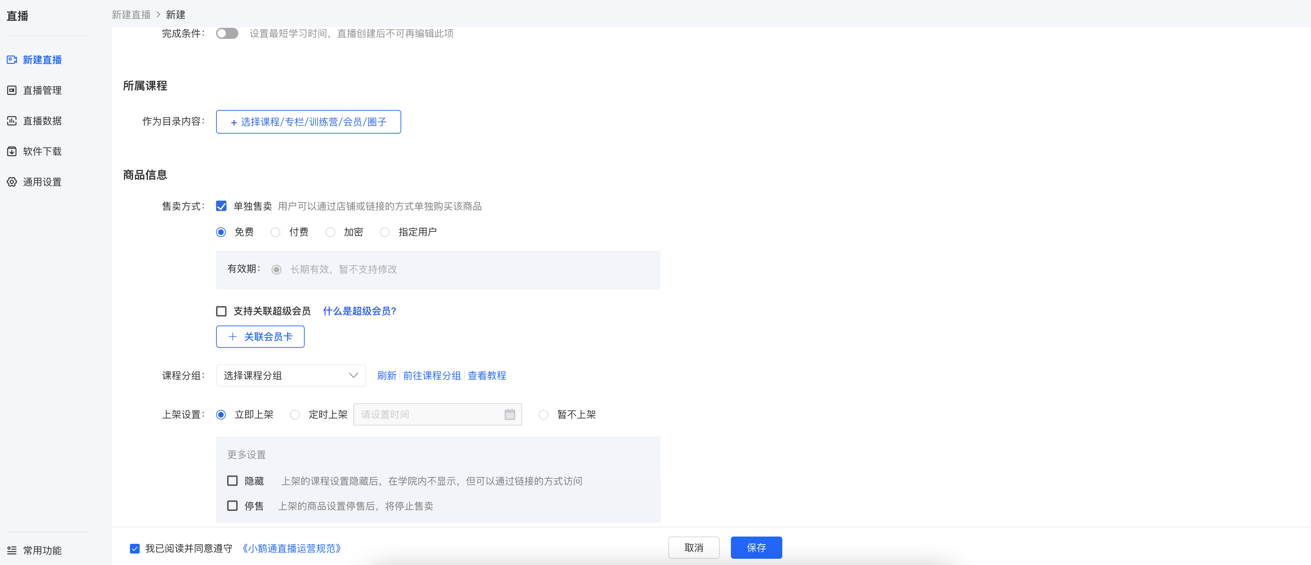The width and height of the screenshot is (1311, 565).
Task: Click the 新建直播 camera icon in sidebar
Action: pos(12,60)
